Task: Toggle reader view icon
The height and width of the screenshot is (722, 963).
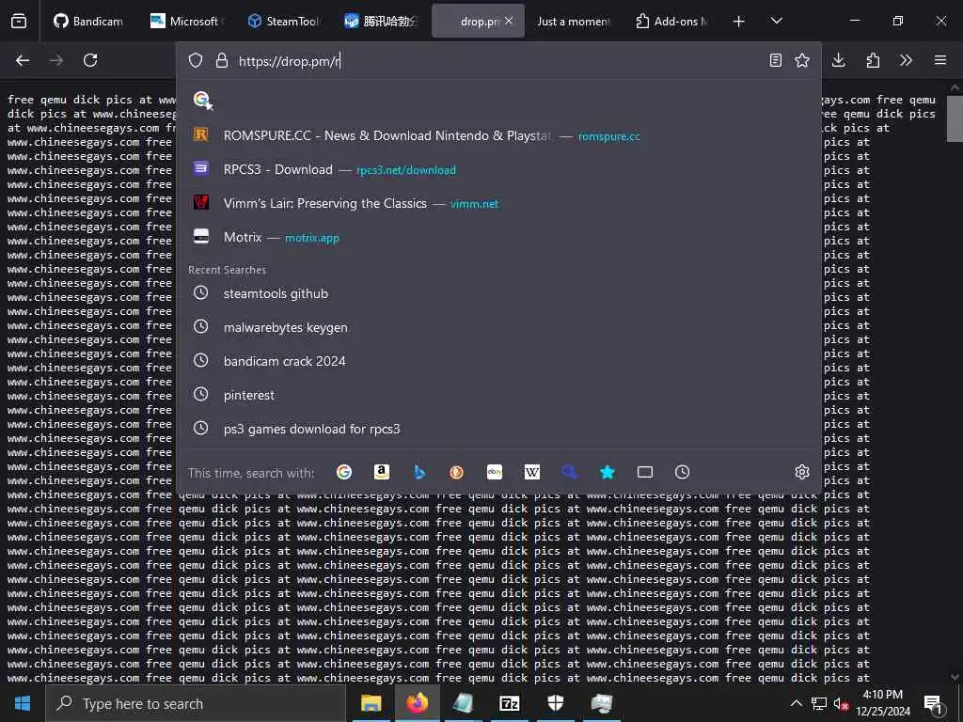Action: (776, 60)
